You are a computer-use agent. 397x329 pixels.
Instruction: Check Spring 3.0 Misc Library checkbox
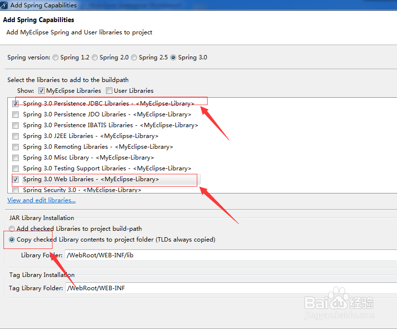tap(15, 158)
